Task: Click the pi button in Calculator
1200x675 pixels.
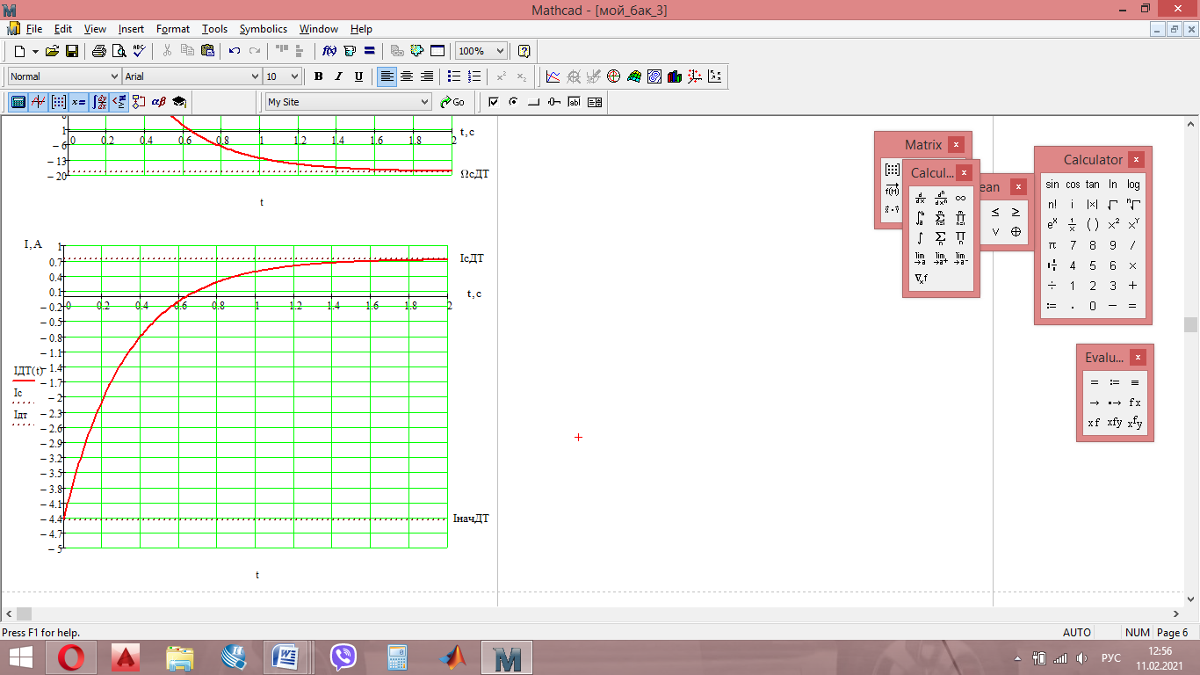Action: (x=1052, y=245)
